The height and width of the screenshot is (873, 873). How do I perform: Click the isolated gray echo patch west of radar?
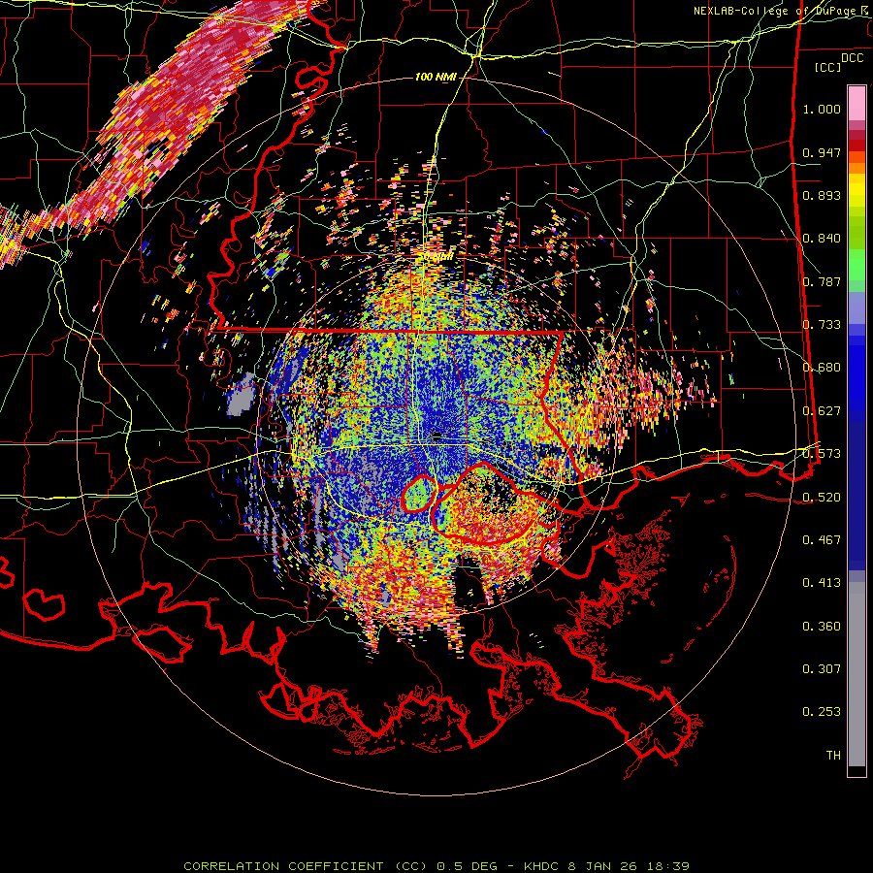pyautogui.click(x=242, y=394)
